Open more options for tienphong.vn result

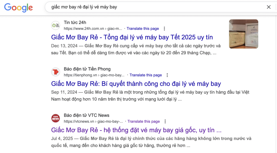(x=167, y=75)
